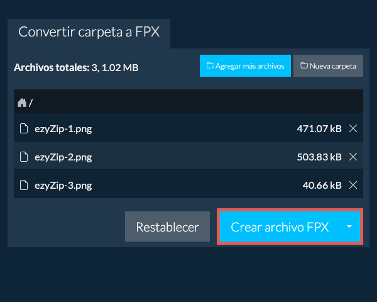Click folder icon on Nueva carpeta button
The width and height of the screenshot is (377, 302).
[x=304, y=65]
